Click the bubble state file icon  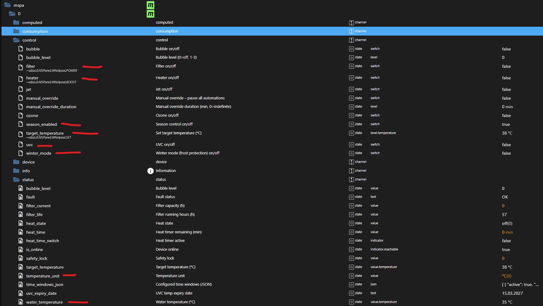point(21,49)
